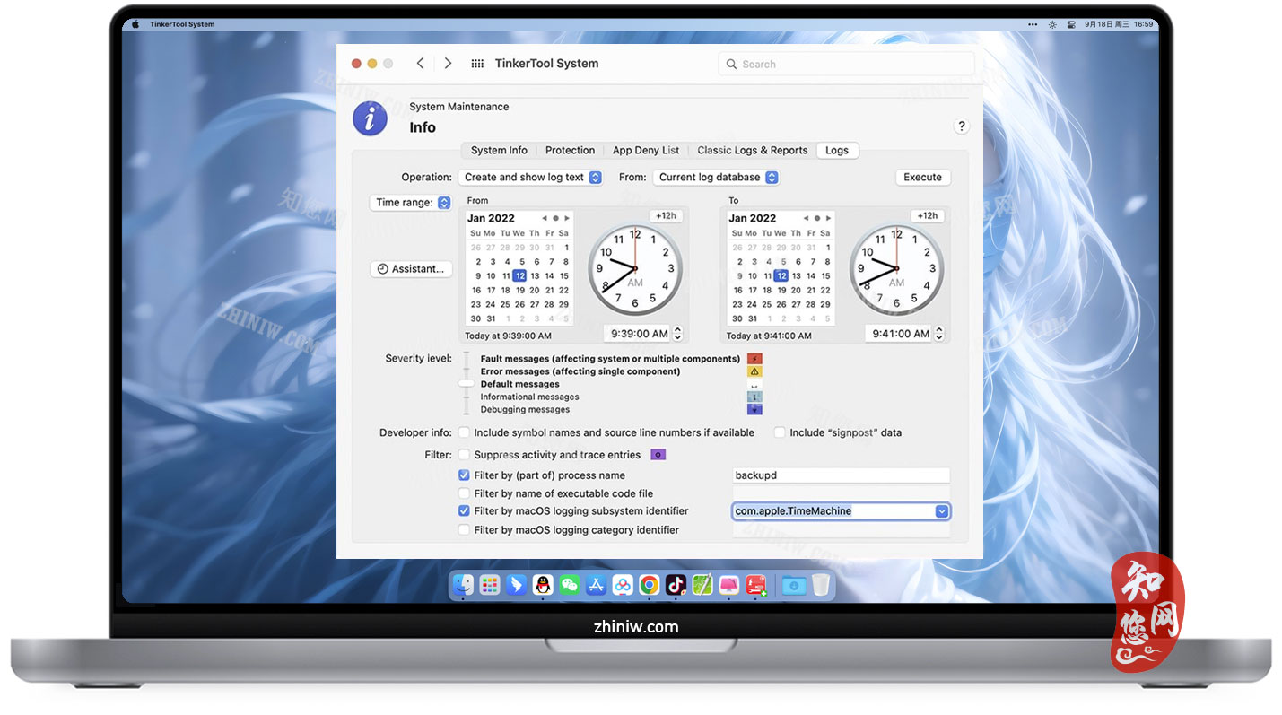This screenshot has height=715, width=1282.
Task: Select day 15 in From calendar
Action: pos(563,276)
